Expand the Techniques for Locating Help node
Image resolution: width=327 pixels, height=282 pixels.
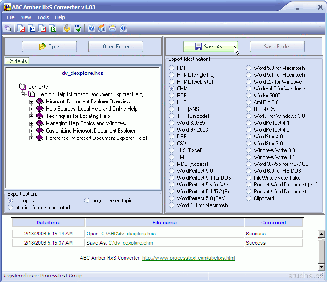pos(32,116)
